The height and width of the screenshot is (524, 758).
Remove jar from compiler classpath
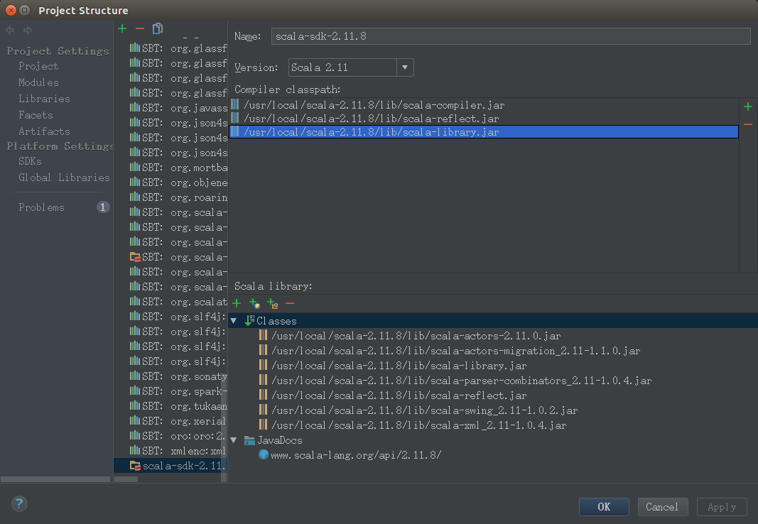tap(748, 124)
